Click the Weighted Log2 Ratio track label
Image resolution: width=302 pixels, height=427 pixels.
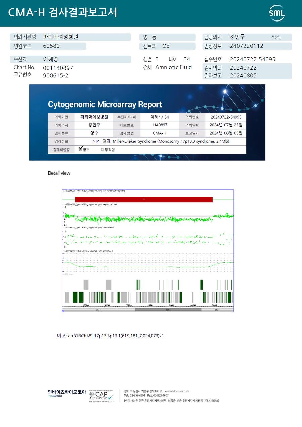click(x=90, y=204)
